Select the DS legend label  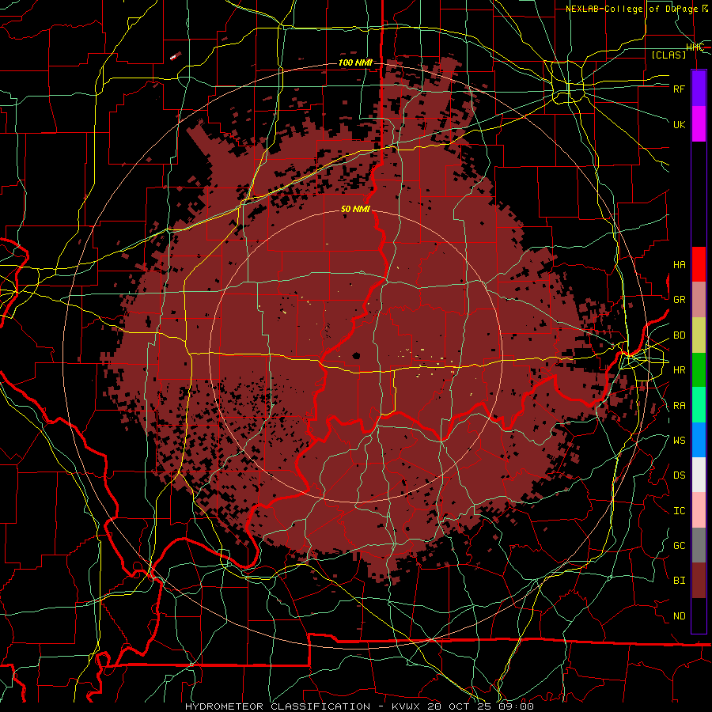[x=680, y=475]
